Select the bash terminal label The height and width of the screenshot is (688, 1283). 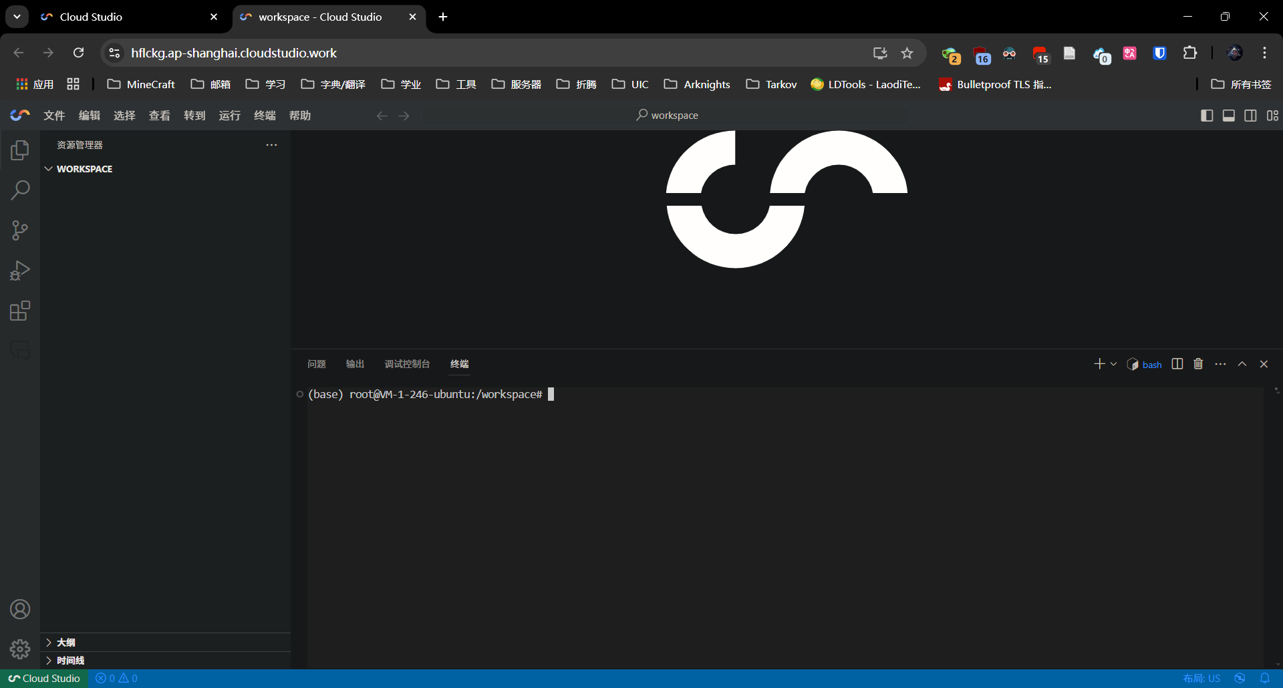(1145, 364)
